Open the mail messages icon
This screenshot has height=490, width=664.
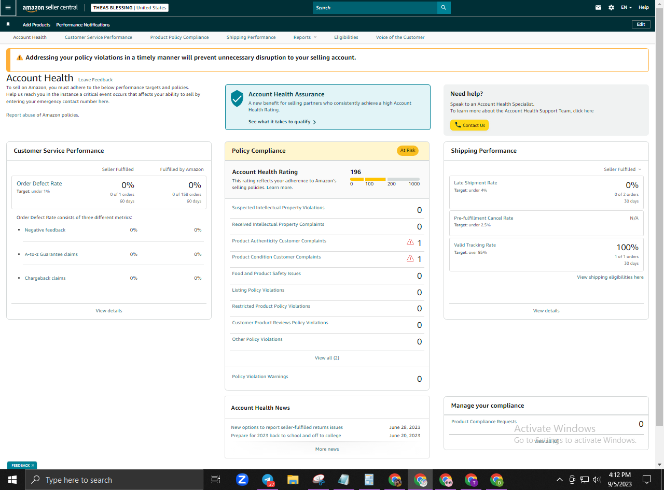point(598,8)
